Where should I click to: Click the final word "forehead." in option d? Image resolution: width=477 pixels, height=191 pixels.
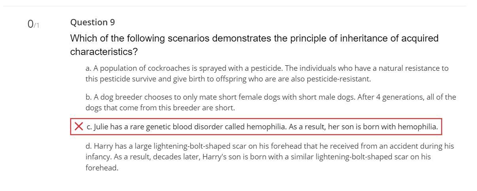click(102, 168)
